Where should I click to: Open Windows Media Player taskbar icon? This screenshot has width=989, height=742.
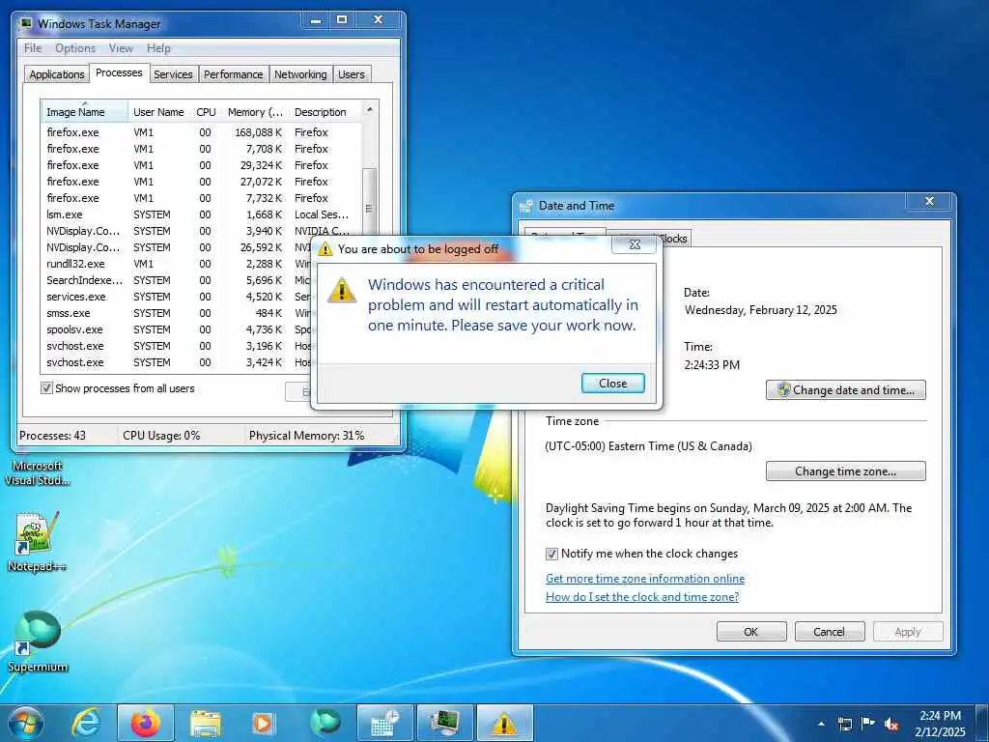pyautogui.click(x=263, y=723)
